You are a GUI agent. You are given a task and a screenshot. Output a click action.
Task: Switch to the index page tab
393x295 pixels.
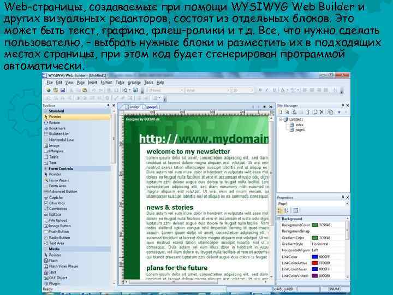[132, 107]
